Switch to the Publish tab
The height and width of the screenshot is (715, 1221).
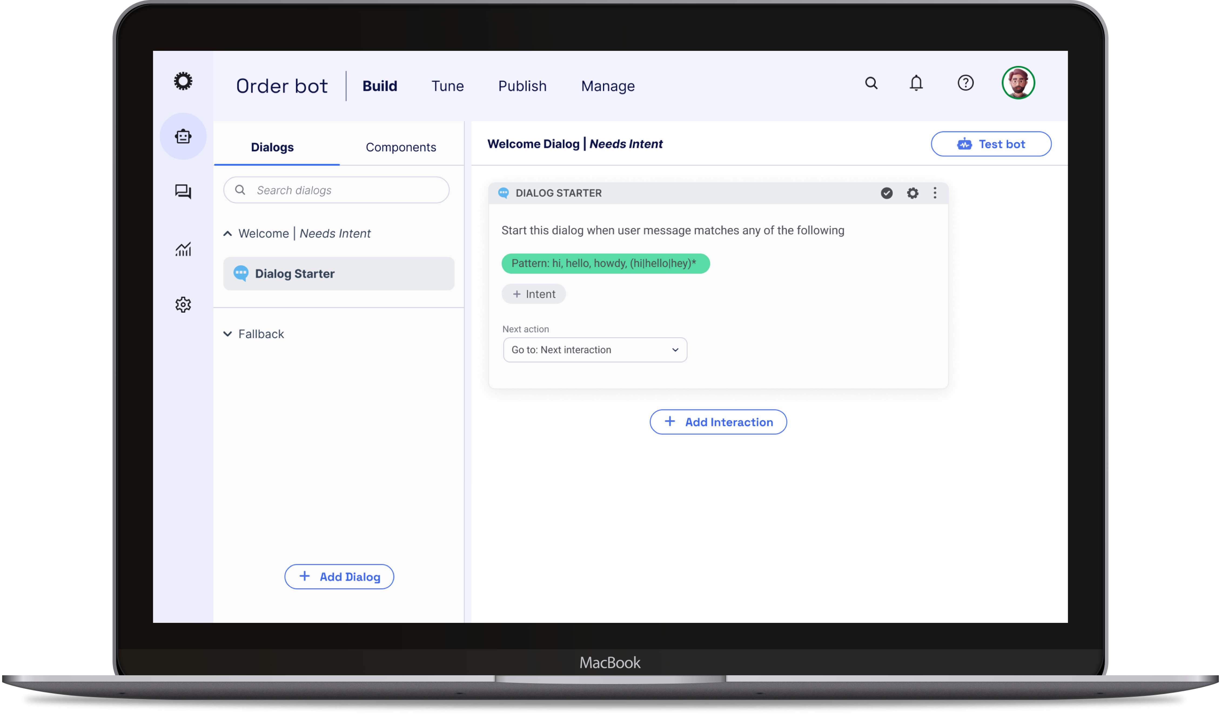(x=522, y=86)
